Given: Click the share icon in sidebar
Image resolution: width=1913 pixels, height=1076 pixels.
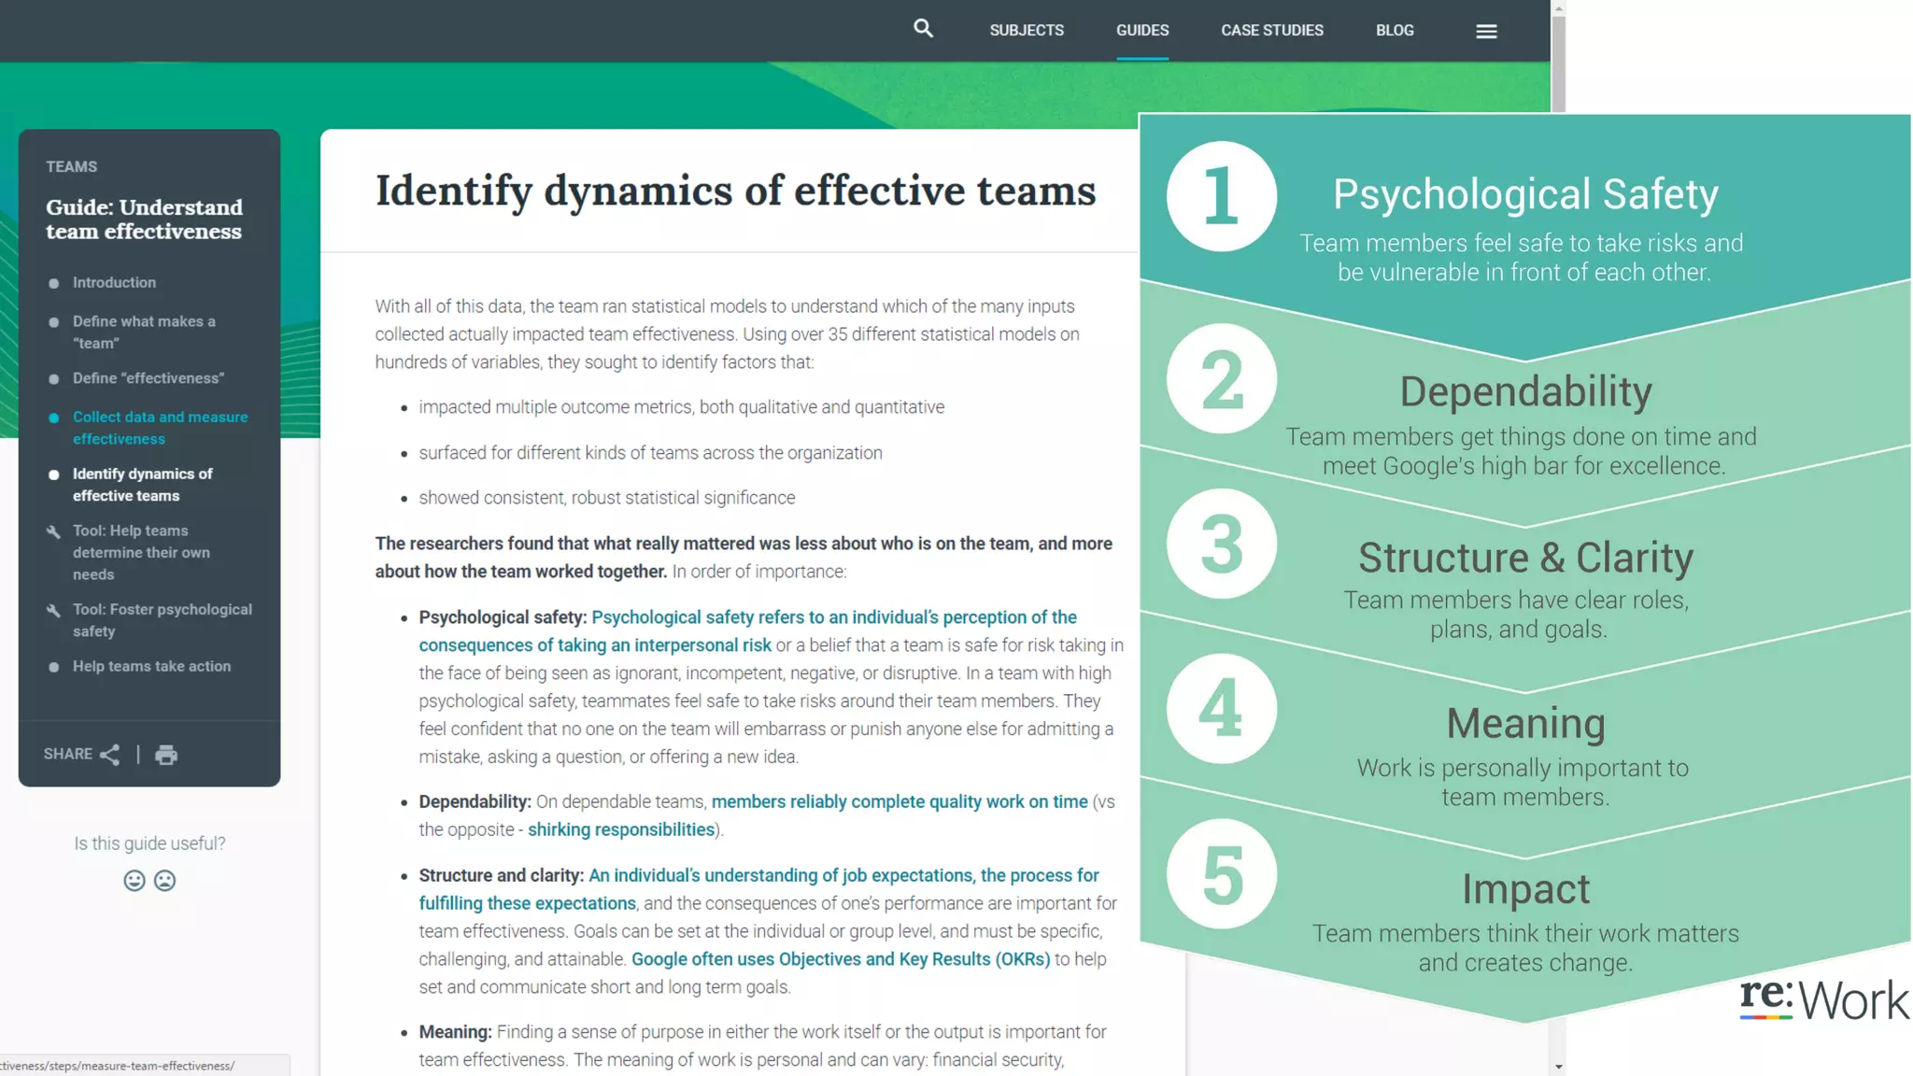Looking at the screenshot, I should [109, 755].
